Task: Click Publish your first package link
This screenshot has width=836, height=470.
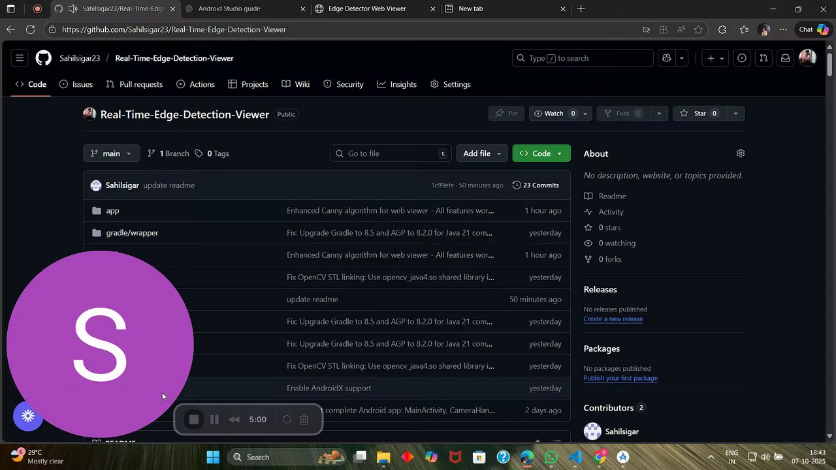Action: 620,378
